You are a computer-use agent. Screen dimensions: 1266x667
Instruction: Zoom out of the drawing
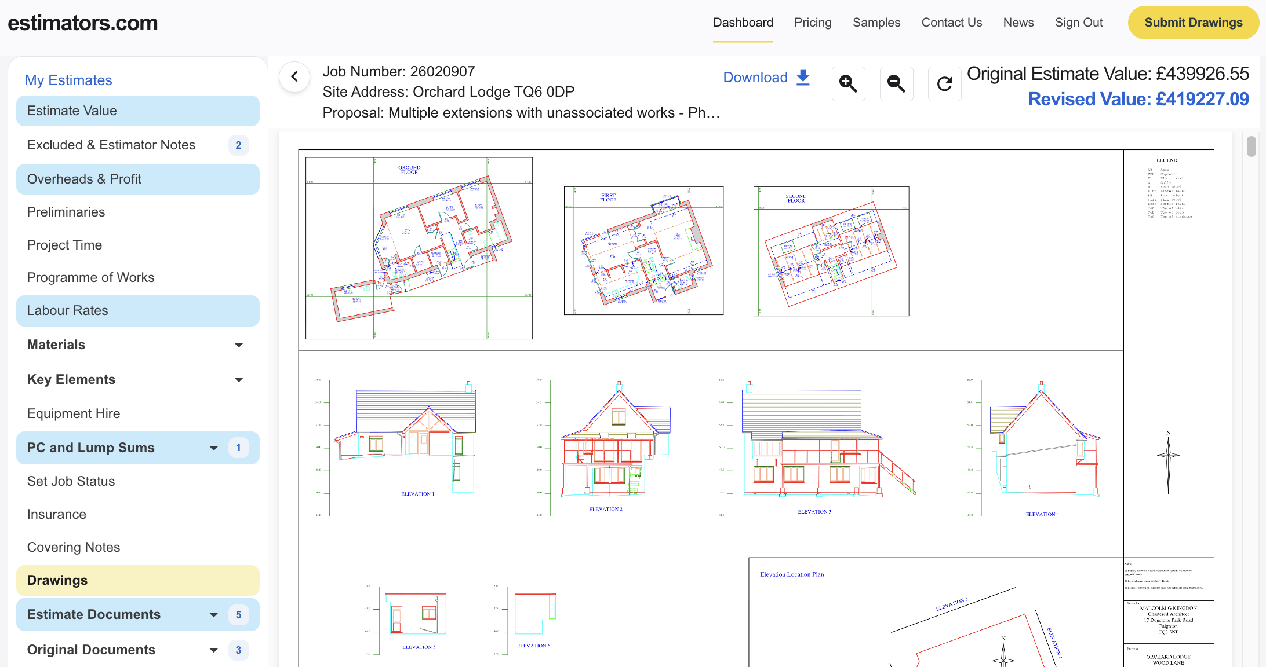click(896, 84)
